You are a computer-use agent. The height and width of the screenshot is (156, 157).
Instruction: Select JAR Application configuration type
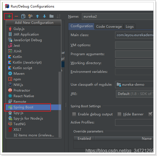33,34
